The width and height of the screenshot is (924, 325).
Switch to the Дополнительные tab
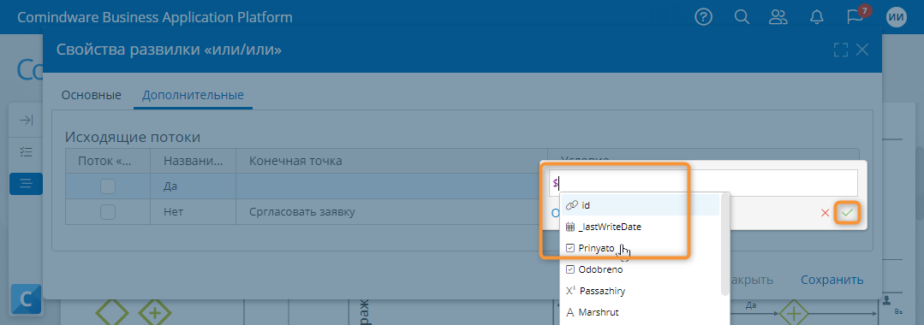[x=193, y=95]
